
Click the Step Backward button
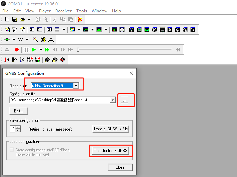tap(55, 49)
